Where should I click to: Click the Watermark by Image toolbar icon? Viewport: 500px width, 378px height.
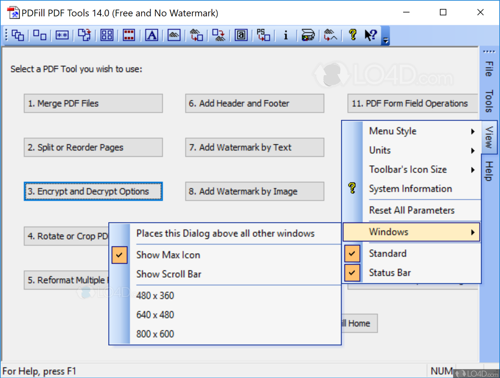(174, 35)
